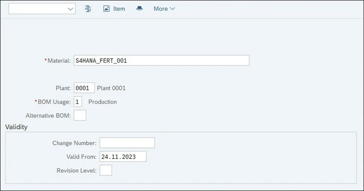Click the balance scale toolbar icon
The height and width of the screenshot is (191, 364).
pyautogui.click(x=88, y=9)
